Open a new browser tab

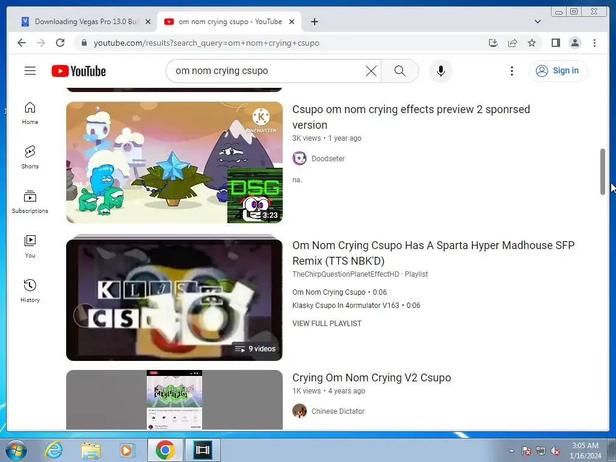[x=314, y=22]
